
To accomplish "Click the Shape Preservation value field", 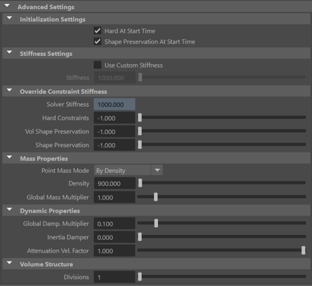I will click(x=114, y=145).
